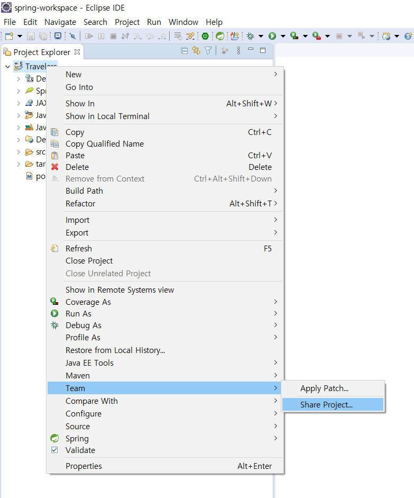Image resolution: width=414 pixels, height=498 pixels.
Task: Click the Skip All Breakpoints icon
Action: (72, 36)
